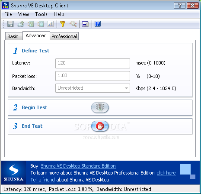201x194 pixels.
Task: Click the Packet loss input field
Action: coord(93,76)
